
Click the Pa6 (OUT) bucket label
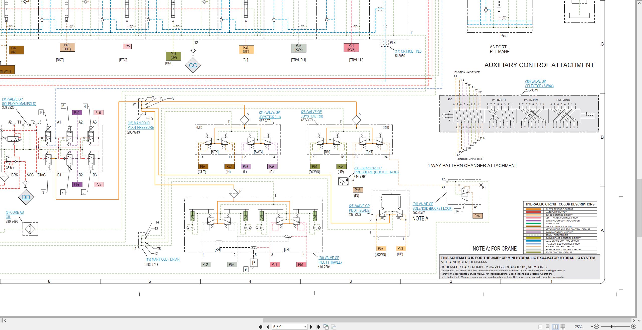click(x=67, y=47)
